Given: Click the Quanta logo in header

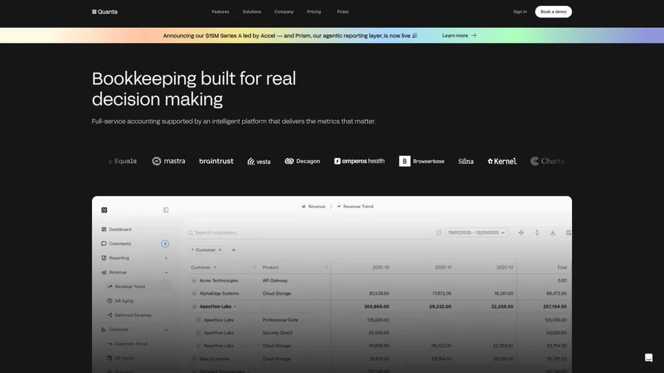Looking at the screenshot, I should tap(104, 12).
